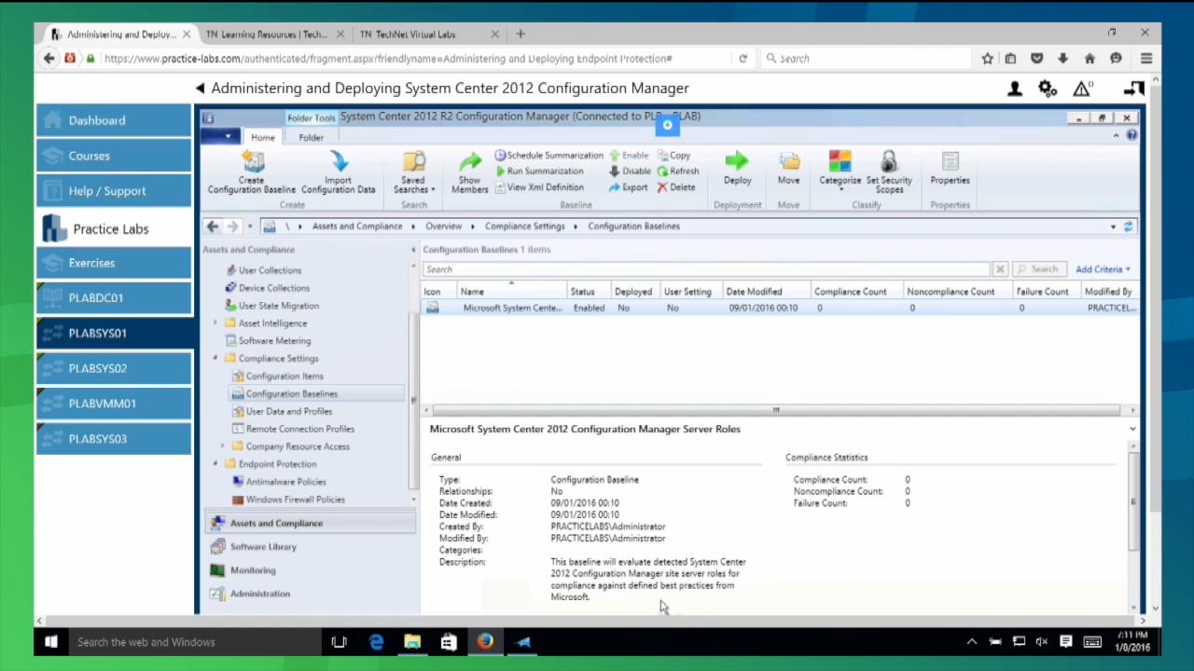Click Delete in ribbon
The width and height of the screenshot is (1194, 671).
tap(676, 187)
